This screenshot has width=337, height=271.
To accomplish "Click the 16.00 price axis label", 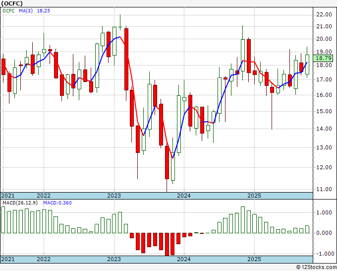I will click(x=324, y=95).
